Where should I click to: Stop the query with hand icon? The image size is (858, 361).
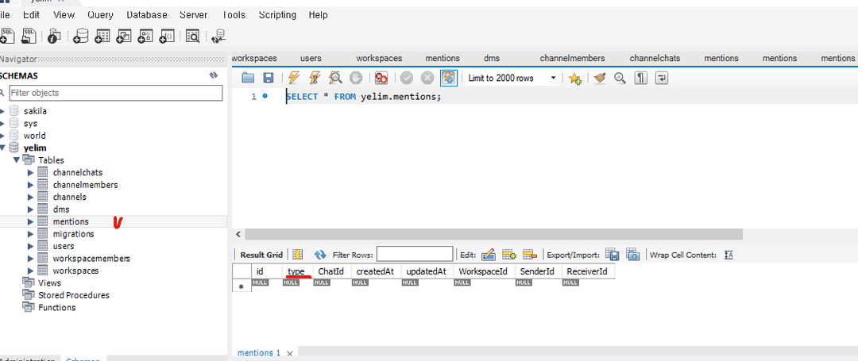(356, 78)
